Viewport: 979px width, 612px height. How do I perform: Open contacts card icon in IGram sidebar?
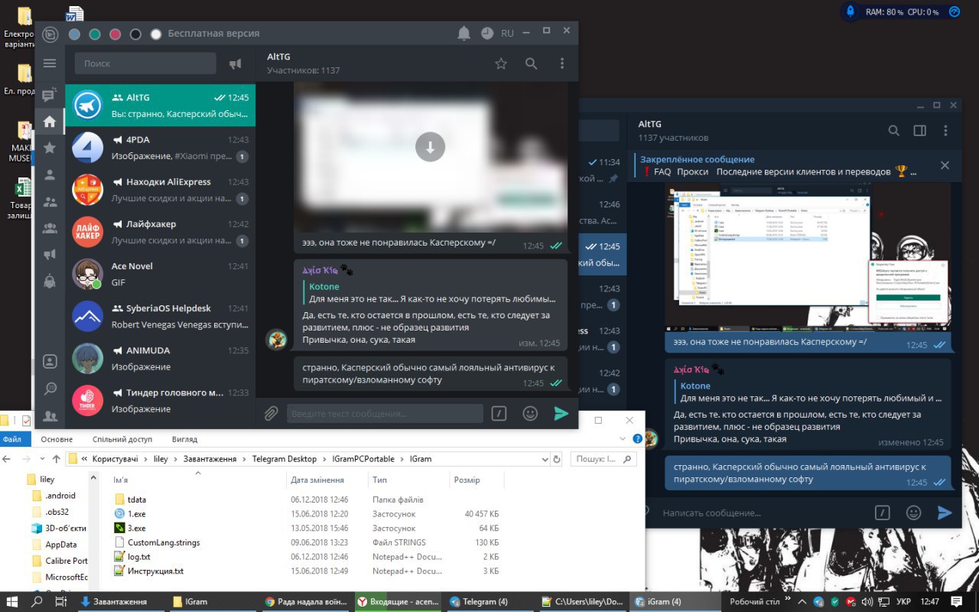pyautogui.click(x=50, y=361)
